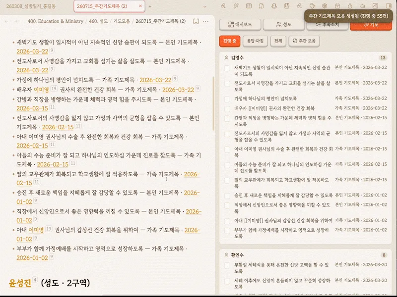Image resolution: width=397 pixels, height=297 pixels.
Task: Check the 딸의 교우관계가 회복되고 item
Action: (x=227, y=181)
